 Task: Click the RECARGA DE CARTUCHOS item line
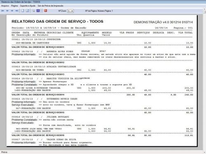[x=104, y=43]
